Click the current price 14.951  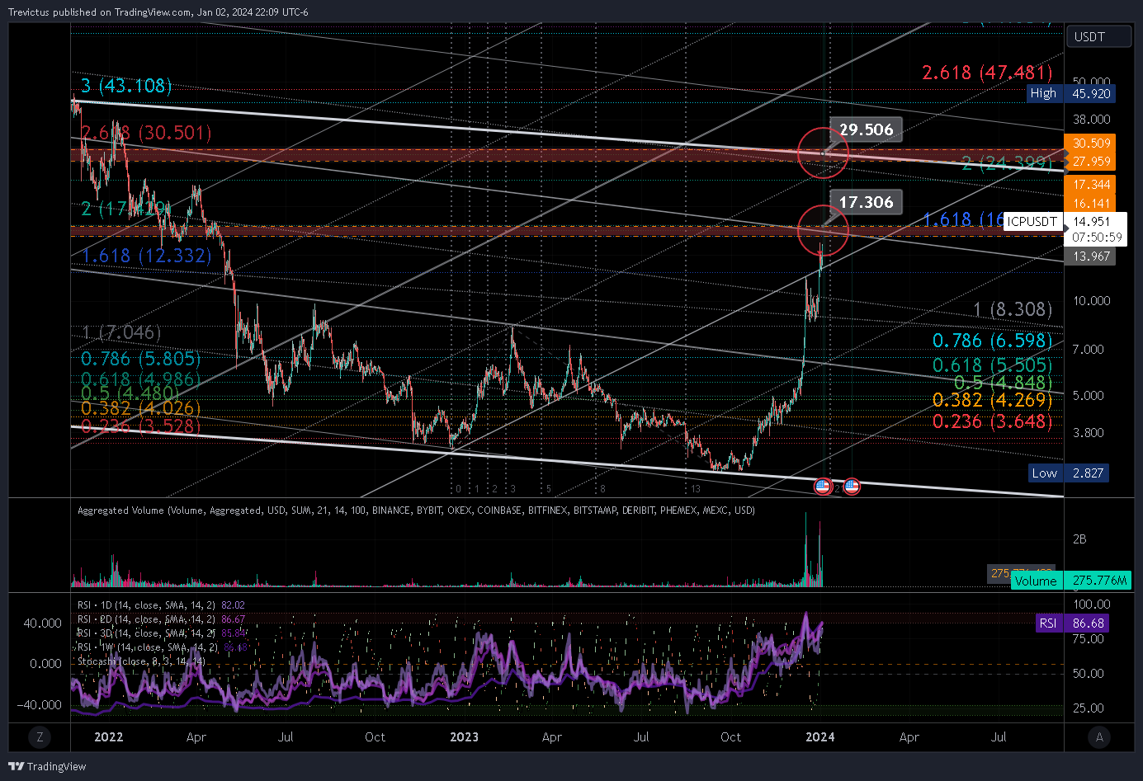pyautogui.click(x=1092, y=221)
